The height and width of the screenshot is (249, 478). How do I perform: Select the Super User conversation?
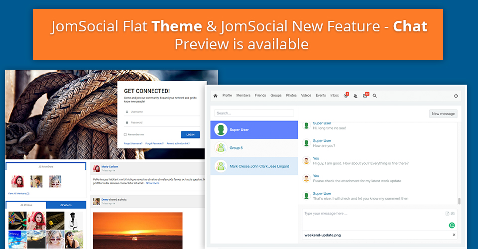[254, 129]
